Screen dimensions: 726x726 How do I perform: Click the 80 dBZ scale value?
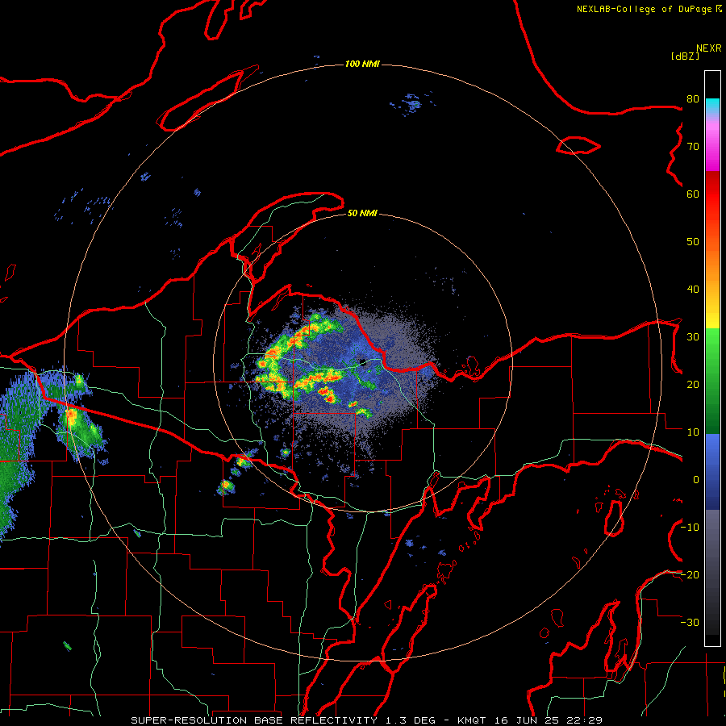coord(693,99)
